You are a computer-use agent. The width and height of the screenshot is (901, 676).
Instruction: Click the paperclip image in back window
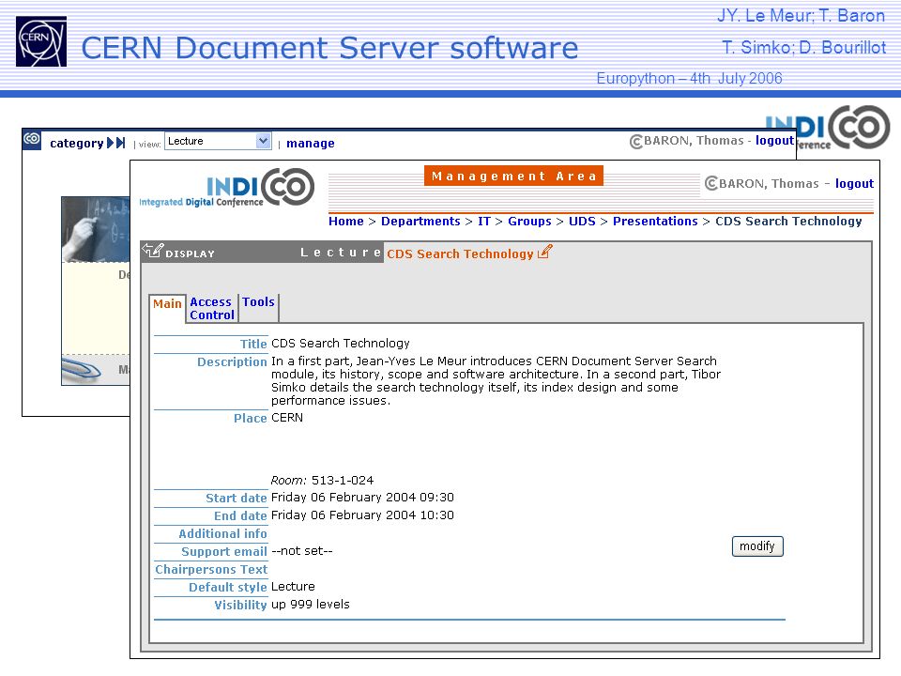(x=83, y=368)
